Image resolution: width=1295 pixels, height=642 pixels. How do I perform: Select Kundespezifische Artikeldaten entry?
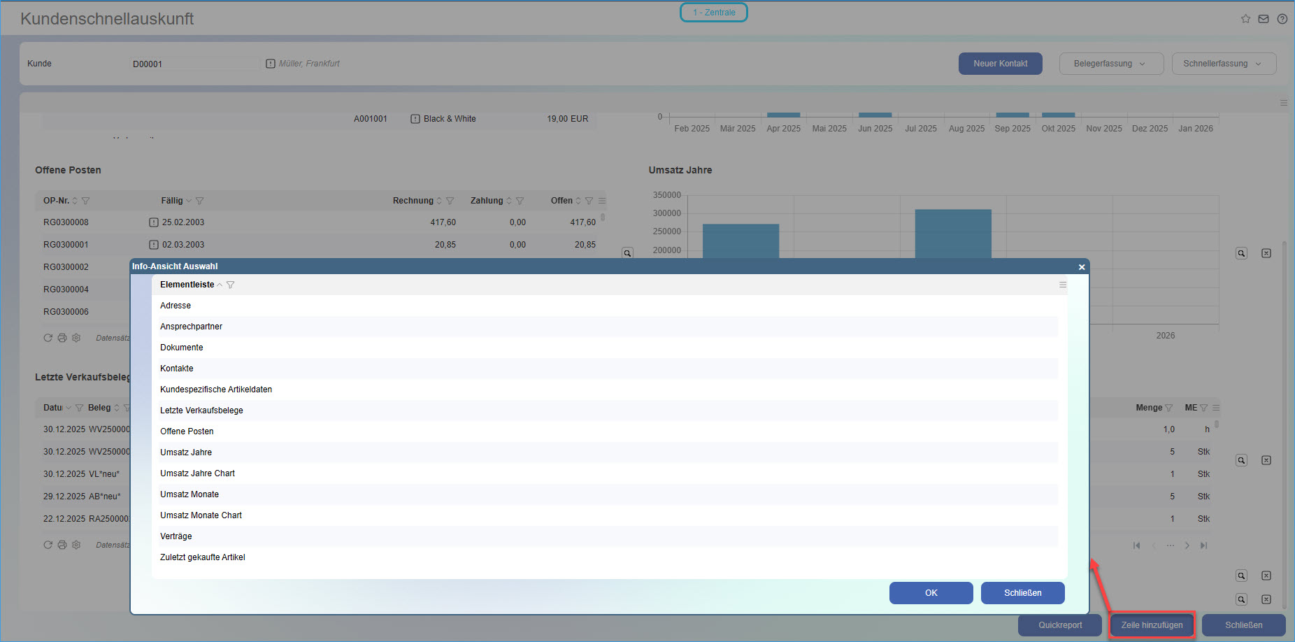216,390
